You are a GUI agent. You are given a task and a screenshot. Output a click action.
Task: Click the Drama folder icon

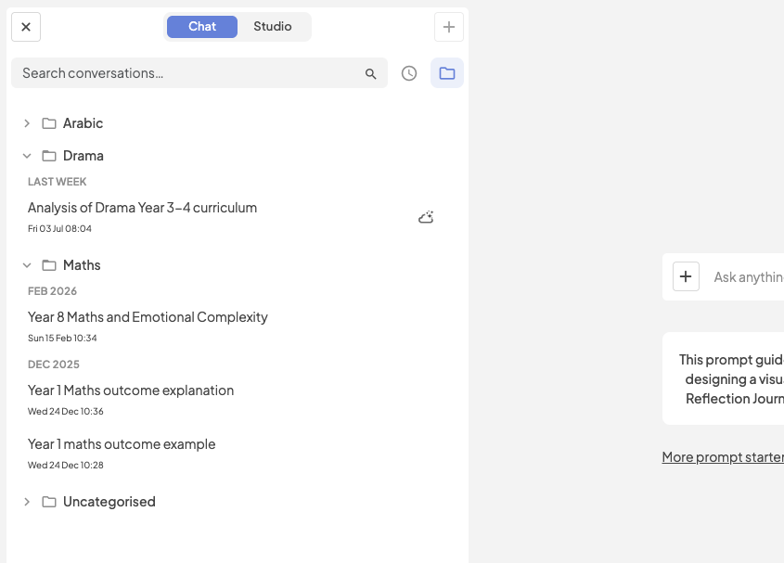[49, 156]
